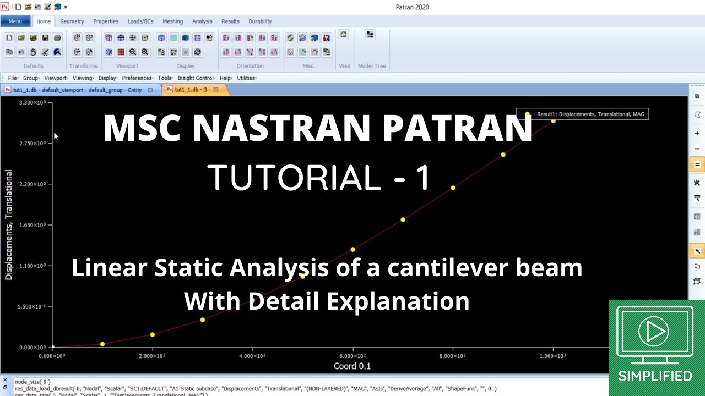705x396 pixels.
Task: Open the Utilities dropdown menu
Action: tap(247, 78)
